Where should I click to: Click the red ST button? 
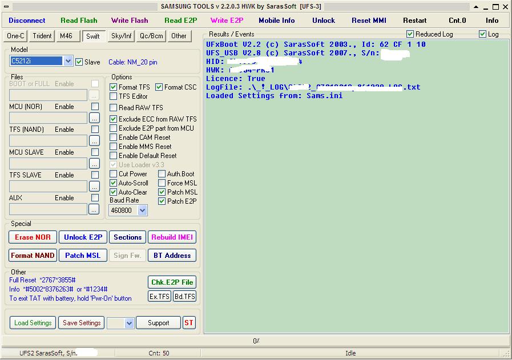pyautogui.click(x=189, y=323)
